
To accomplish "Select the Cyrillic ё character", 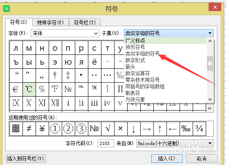I will pyautogui.click(x=94, y=62).
